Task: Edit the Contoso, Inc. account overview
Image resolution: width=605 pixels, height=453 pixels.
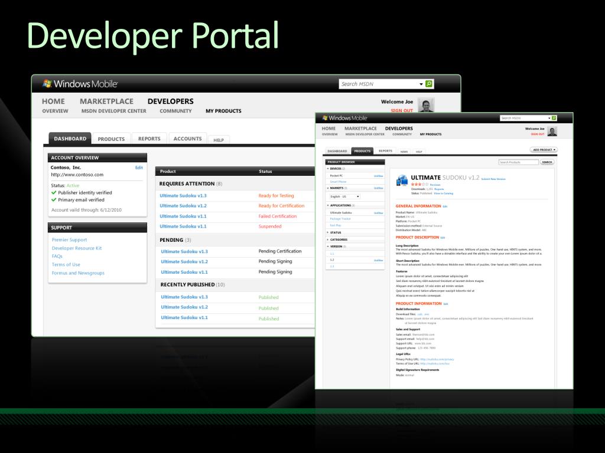Action: click(x=139, y=168)
